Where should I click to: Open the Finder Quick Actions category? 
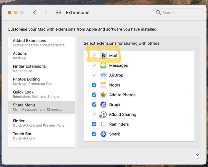[x=41, y=123]
